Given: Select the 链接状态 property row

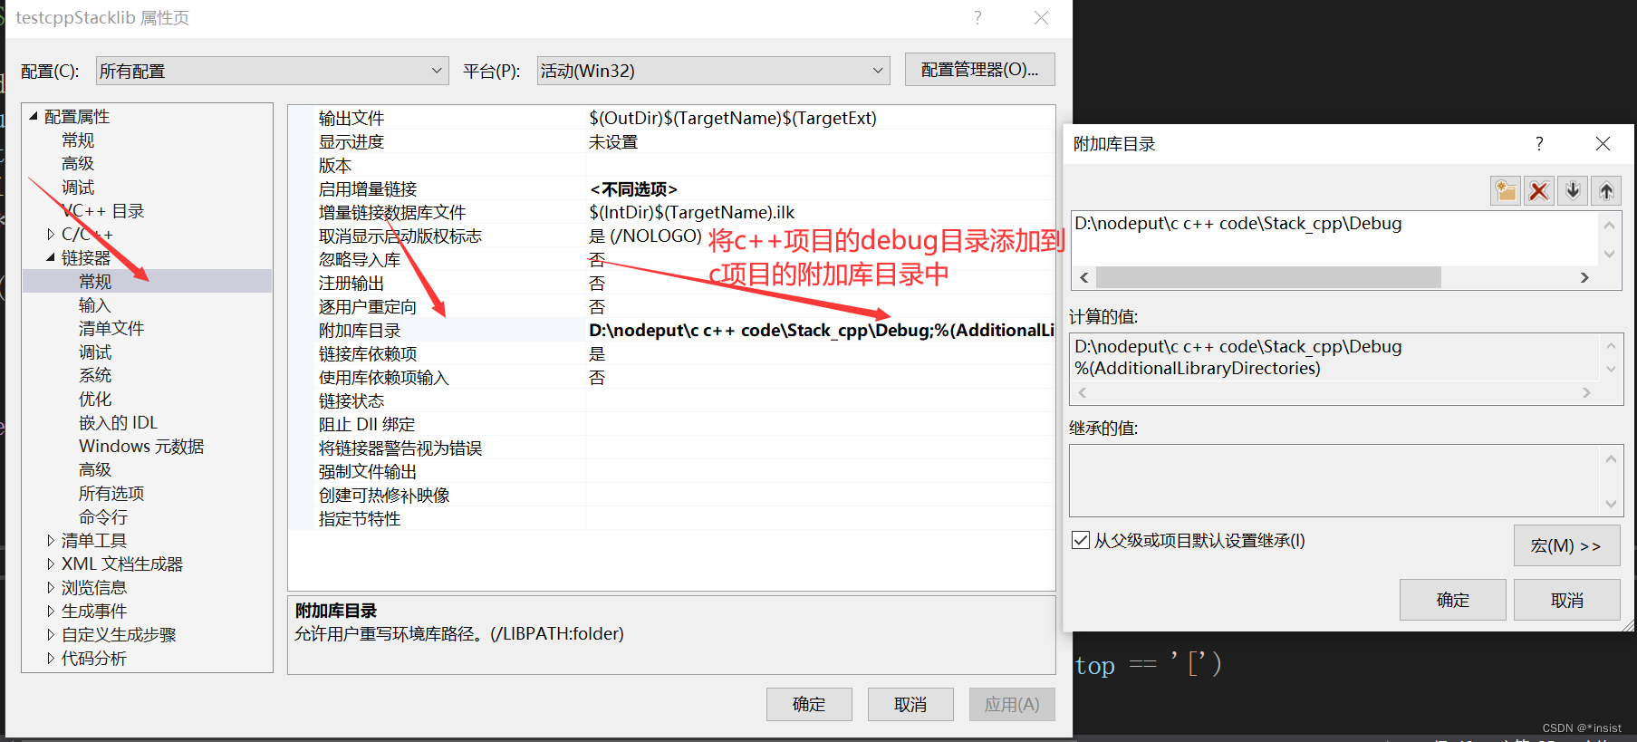Looking at the screenshot, I should coord(671,400).
